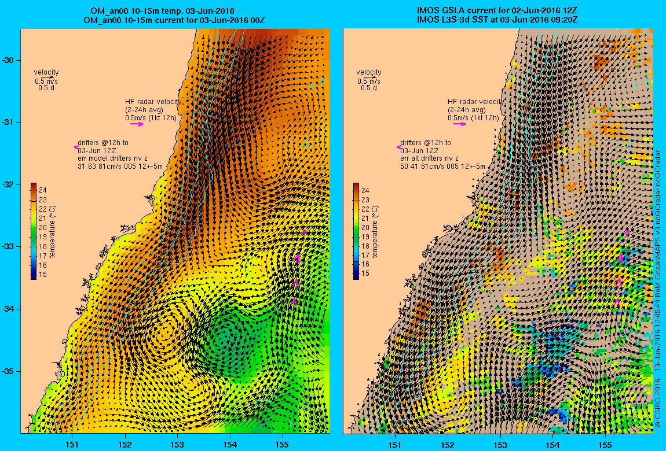Click the '151' longitude label under OM_an00 panel
The image size is (666, 451).
click(x=72, y=445)
